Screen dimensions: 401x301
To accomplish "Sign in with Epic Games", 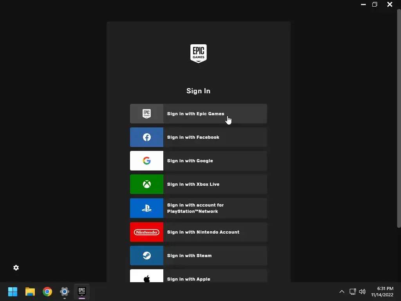I will pyautogui.click(x=199, y=114).
